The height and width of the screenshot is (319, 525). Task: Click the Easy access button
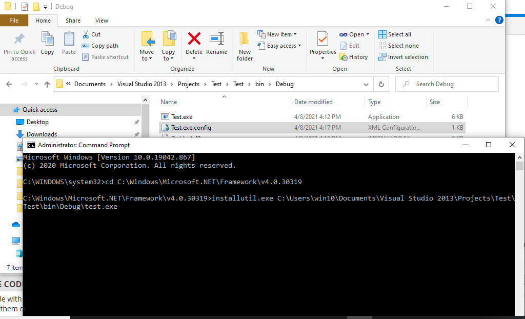click(279, 45)
